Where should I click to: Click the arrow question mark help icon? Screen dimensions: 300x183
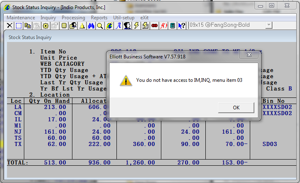coord(182,25)
